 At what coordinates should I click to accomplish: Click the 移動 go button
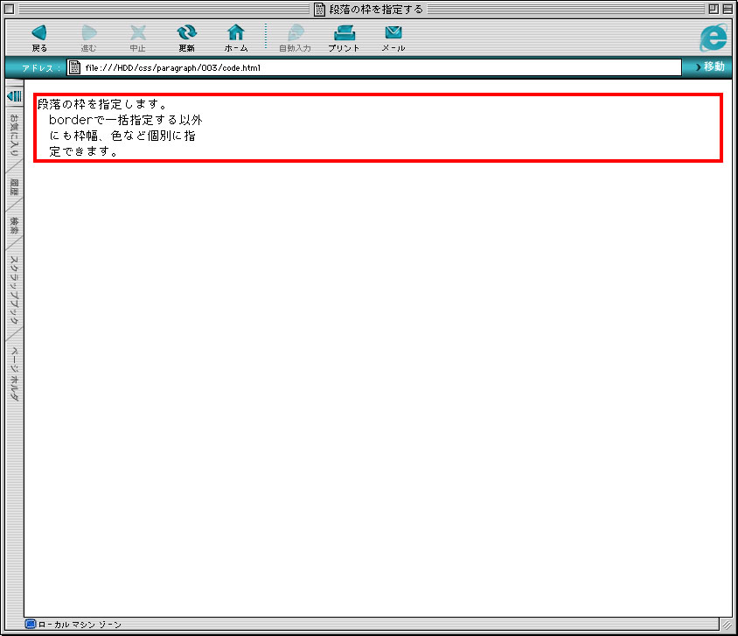tap(710, 66)
